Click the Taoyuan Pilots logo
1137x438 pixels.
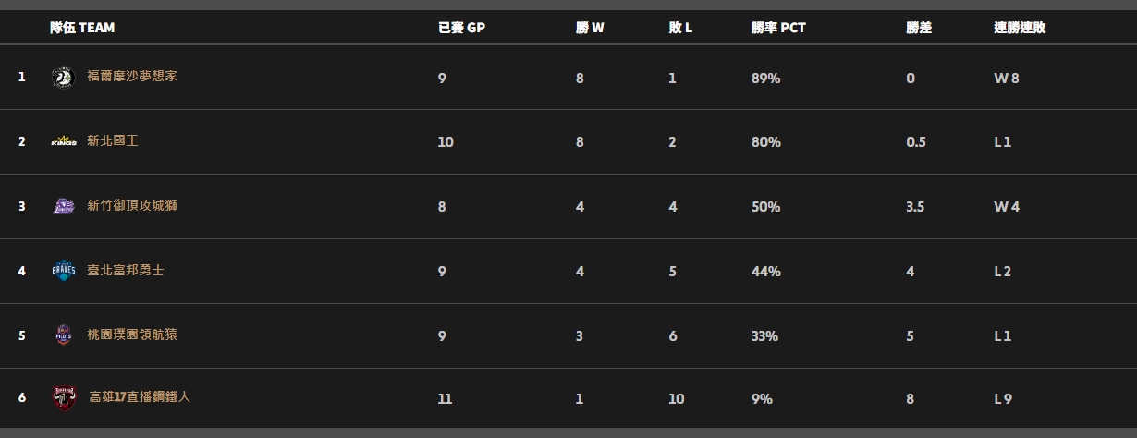pyautogui.click(x=63, y=335)
